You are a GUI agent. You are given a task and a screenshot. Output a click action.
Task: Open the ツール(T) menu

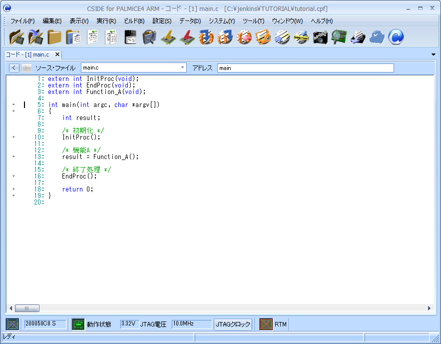pos(253,21)
